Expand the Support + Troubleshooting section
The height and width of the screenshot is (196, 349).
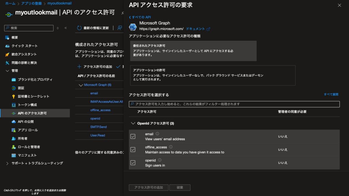point(7,163)
